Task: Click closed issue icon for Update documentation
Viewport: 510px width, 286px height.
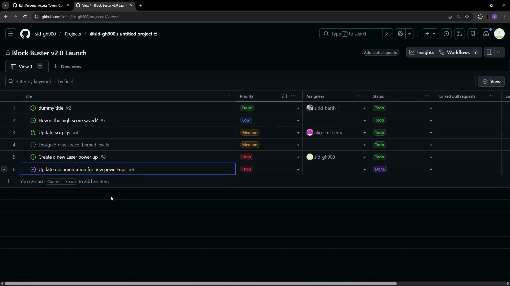Action: click(x=33, y=169)
